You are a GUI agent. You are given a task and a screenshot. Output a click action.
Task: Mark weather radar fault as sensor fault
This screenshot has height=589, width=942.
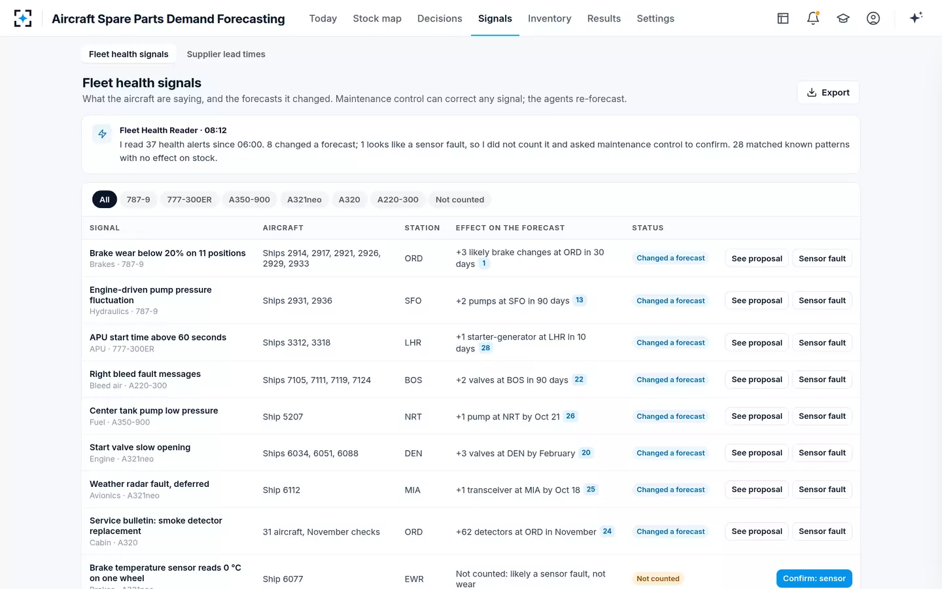tap(822, 490)
